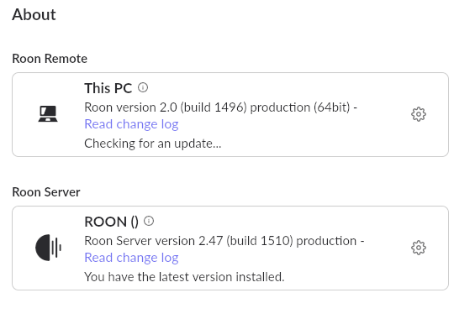Open the gear settings for Roon Server
Image resolution: width=475 pixels, height=319 pixels.
point(419,248)
